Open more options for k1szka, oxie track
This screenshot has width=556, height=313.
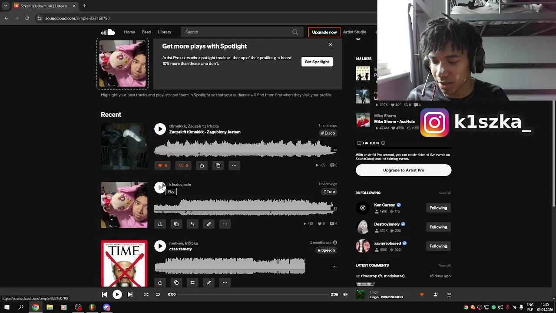pyautogui.click(x=225, y=224)
